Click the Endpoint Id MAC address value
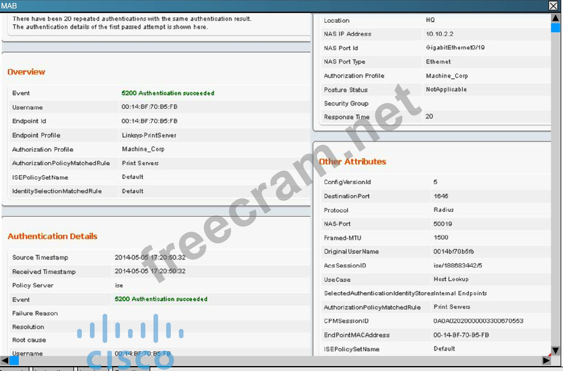563x371 pixels. (150, 121)
